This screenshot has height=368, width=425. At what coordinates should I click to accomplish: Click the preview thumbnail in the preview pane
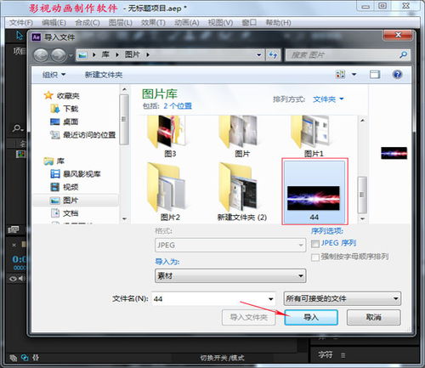394,153
